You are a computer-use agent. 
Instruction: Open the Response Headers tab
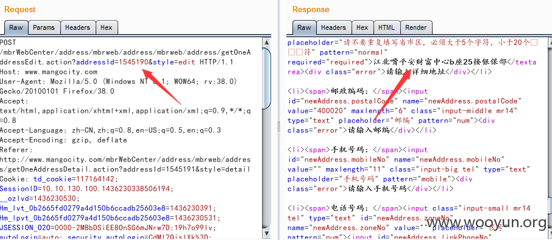pyautogui.click(x=333, y=27)
